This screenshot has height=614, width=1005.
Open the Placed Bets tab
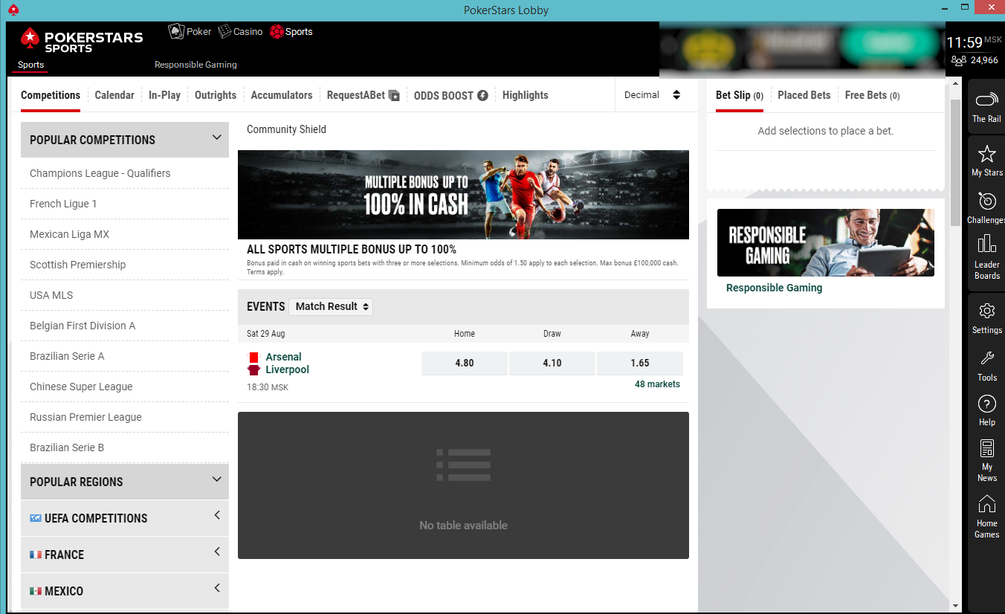coord(804,95)
